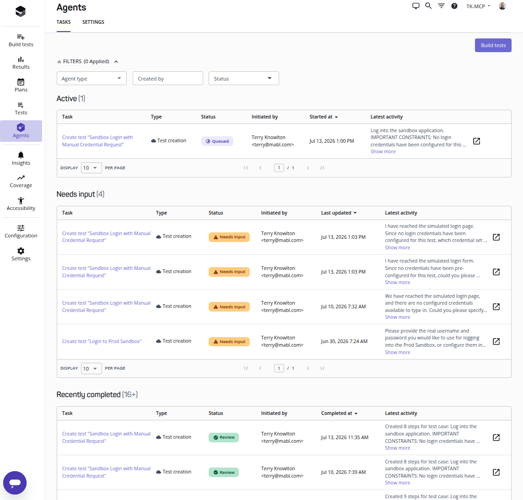Click the 'Needs input (4)' heading
Viewport: 523px width, 500px height.
(81, 194)
